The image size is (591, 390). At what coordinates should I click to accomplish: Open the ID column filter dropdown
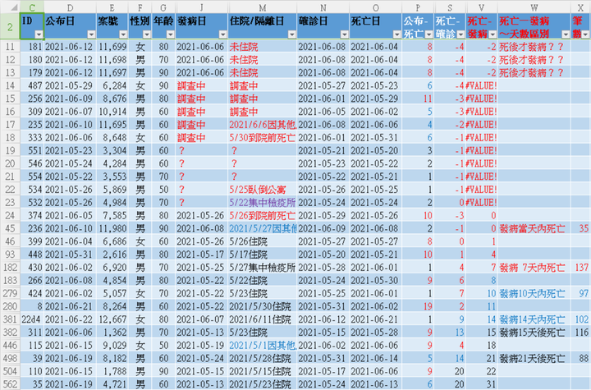[39, 34]
